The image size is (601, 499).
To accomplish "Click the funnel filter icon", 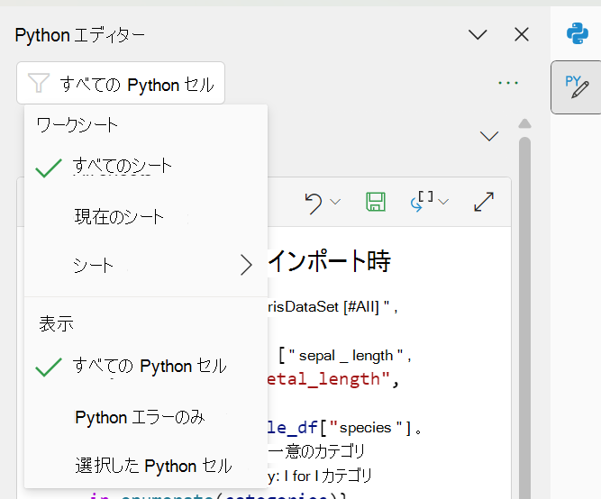I will pos(39,83).
